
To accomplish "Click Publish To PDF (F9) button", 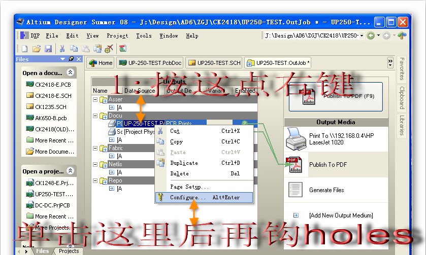I will pos(336,97).
